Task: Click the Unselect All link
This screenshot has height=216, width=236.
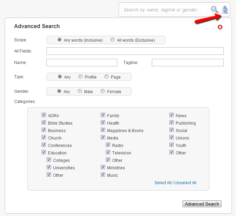Action: click(x=185, y=183)
